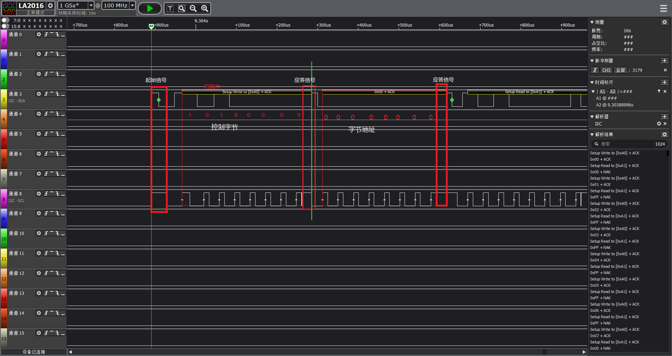This screenshot has width=672, height=356.
Task: Set high-level trigger on 通道 1
Action: click(52, 54)
